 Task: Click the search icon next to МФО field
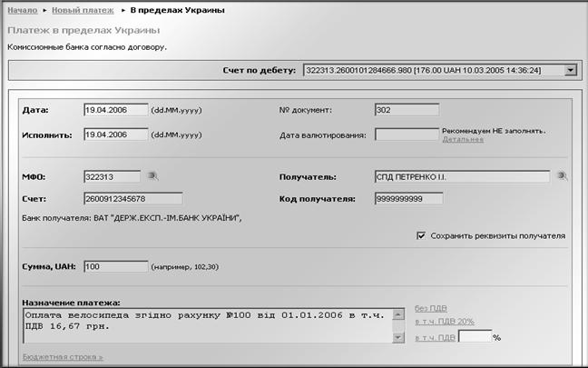tap(152, 176)
